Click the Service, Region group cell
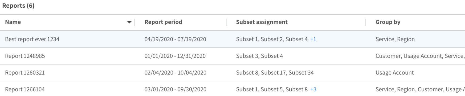The height and width of the screenshot is (96, 465). (395, 39)
